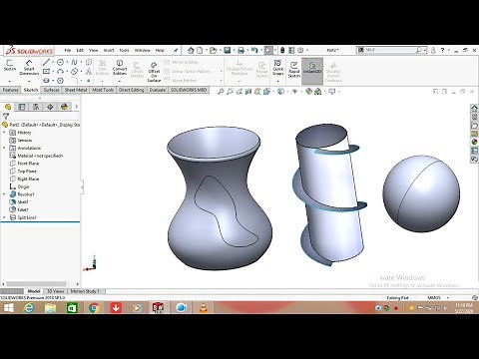Open Chrome from the taskbar
Screen dimensions: 479x359
(x=94, y=308)
